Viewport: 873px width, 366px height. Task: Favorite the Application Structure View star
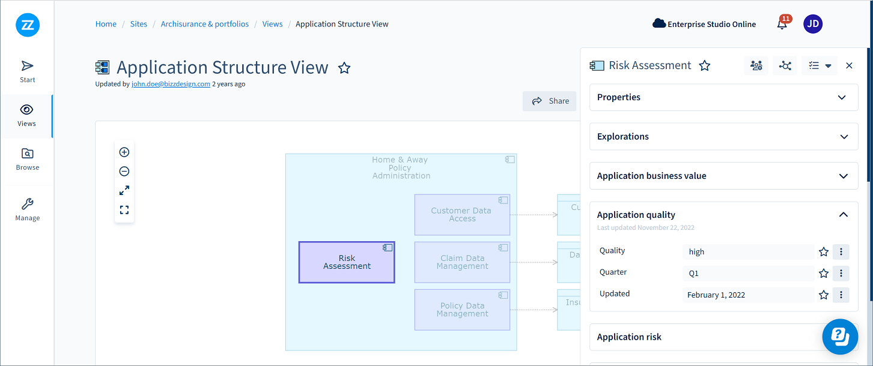[x=344, y=68]
